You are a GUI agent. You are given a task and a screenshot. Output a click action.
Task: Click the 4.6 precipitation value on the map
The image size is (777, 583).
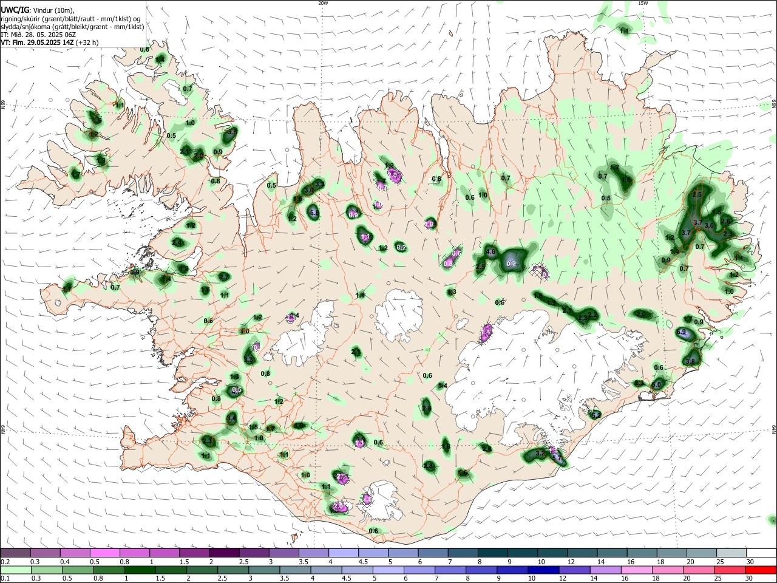(x=491, y=251)
